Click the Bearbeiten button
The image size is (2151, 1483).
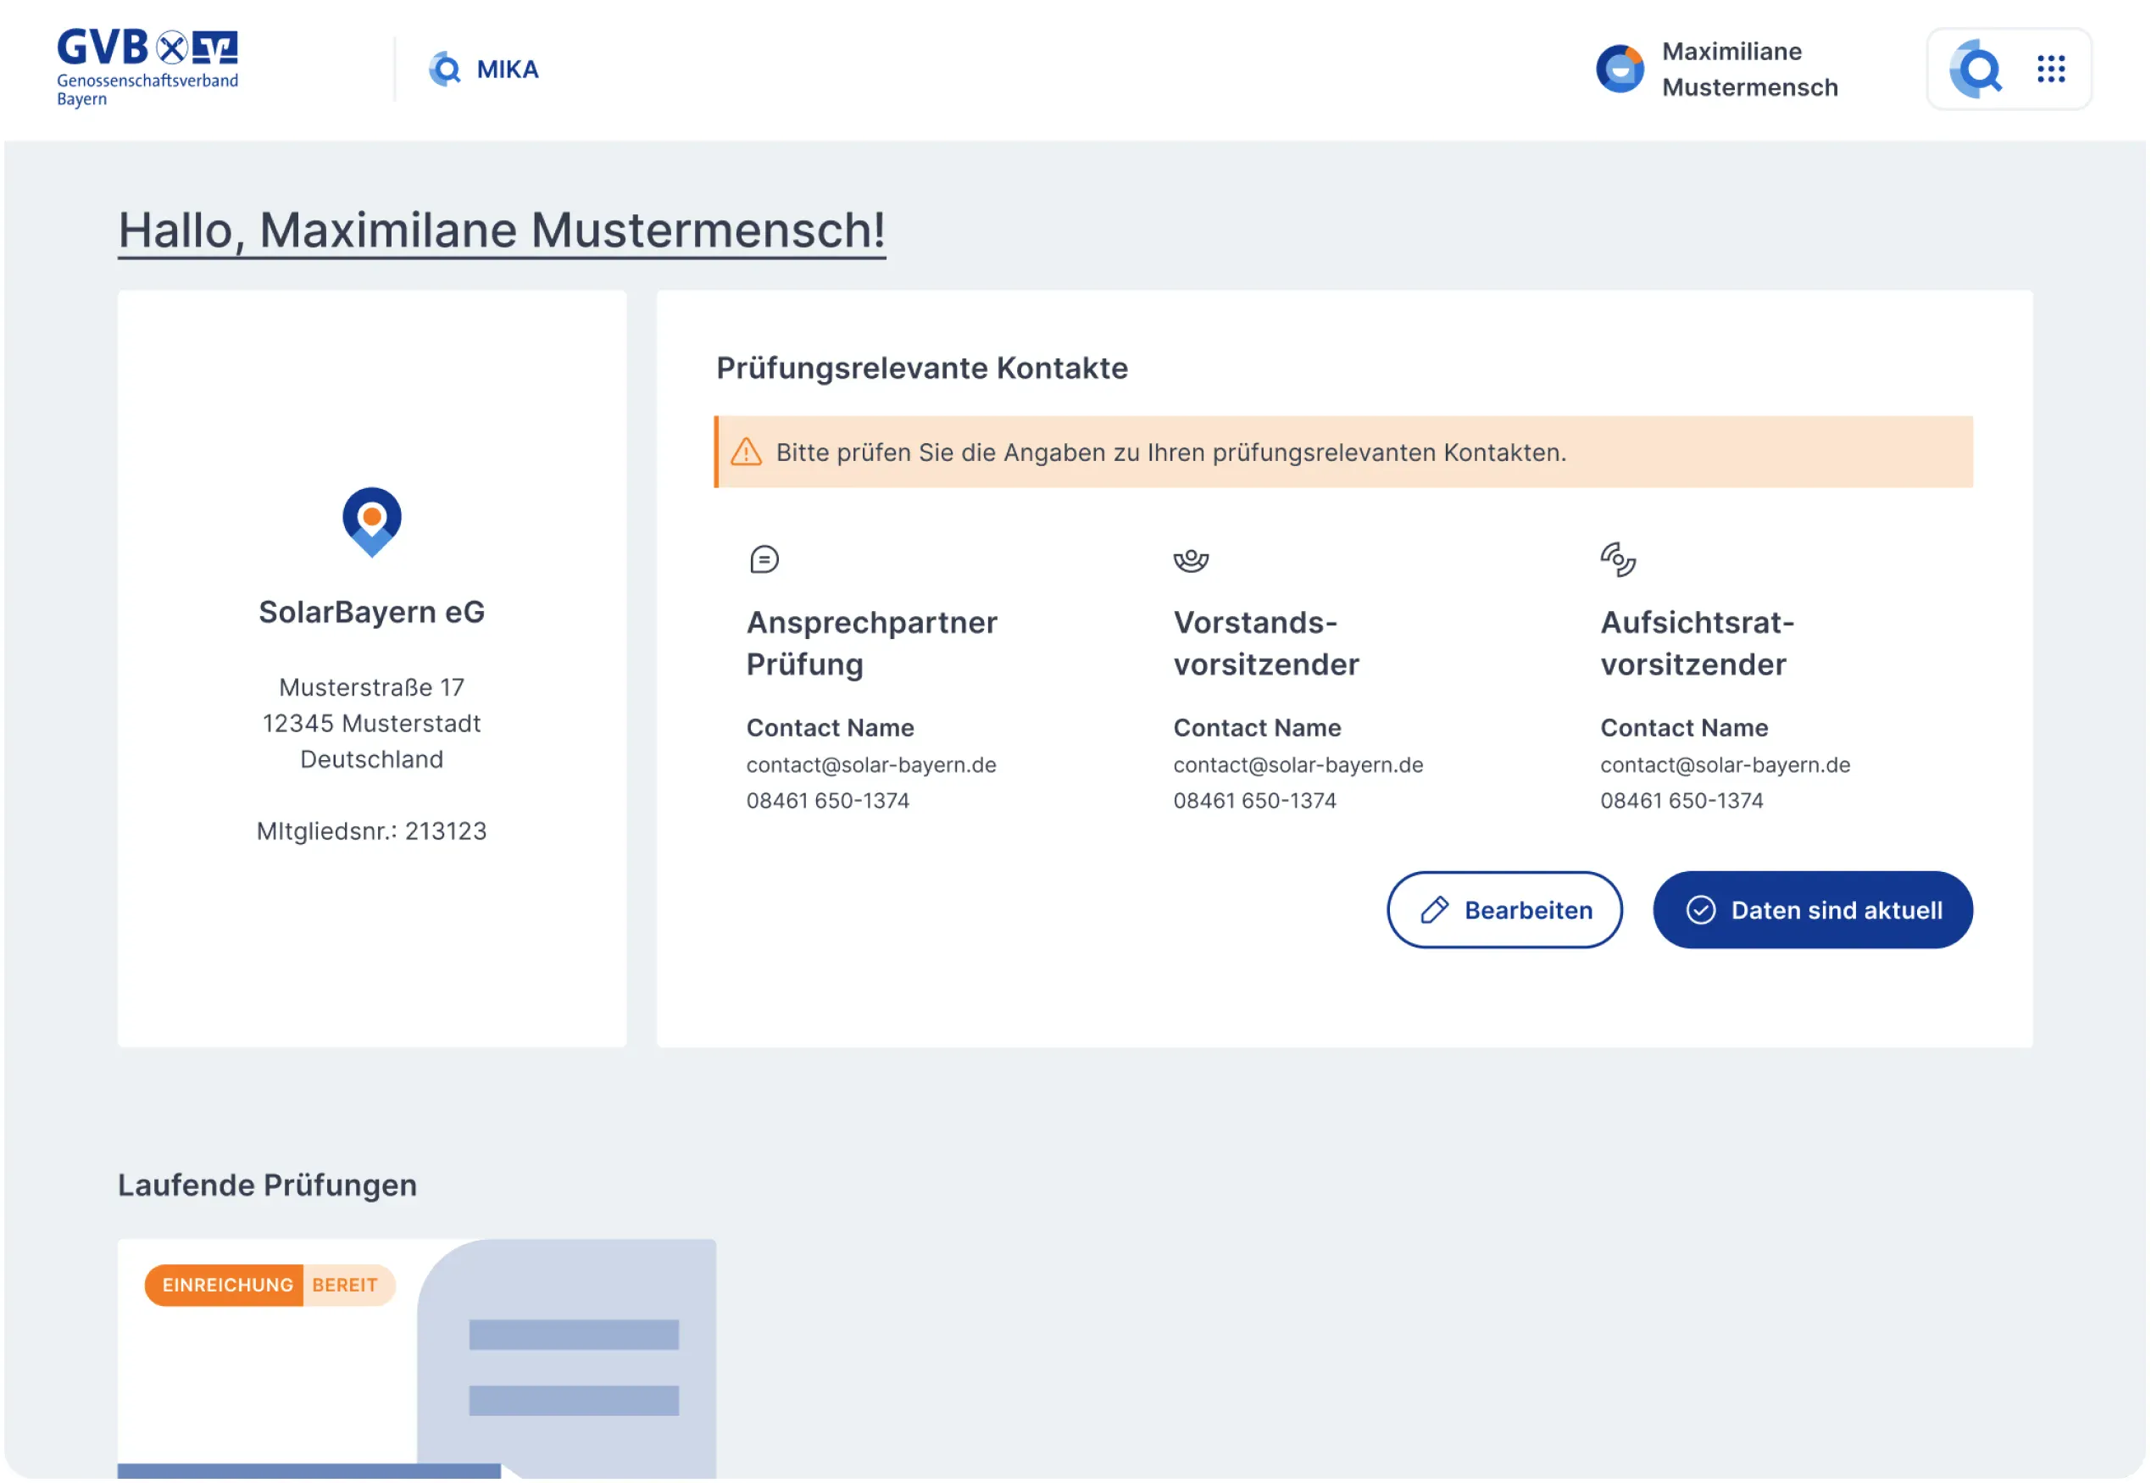click(x=1504, y=911)
